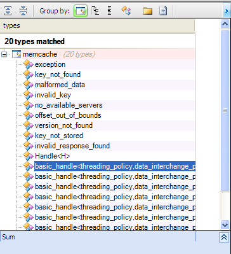Screen dimensions: 231x254
Task: Toggle the group by assembly button
Action: (81, 11)
